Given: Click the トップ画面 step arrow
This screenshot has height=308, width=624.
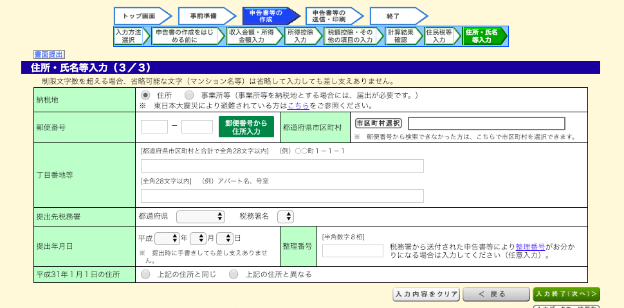Looking at the screenshot, I should coord(142,16).
